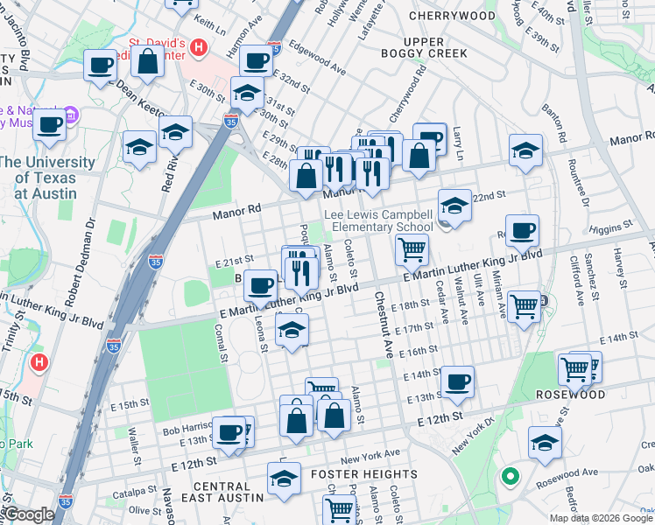Image resolution: width=655 pixels, height=525 pixels.
Task: Select shopping cart marker near Miriam Ave
Action: (524, 308)
